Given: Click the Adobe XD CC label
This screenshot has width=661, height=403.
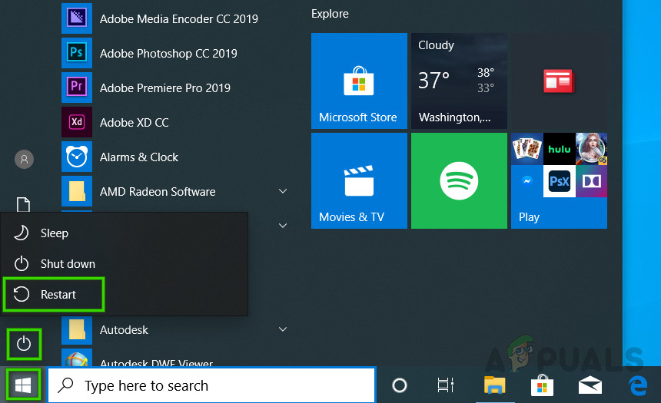Looking at the screenshot, I should tap(134, 123).
